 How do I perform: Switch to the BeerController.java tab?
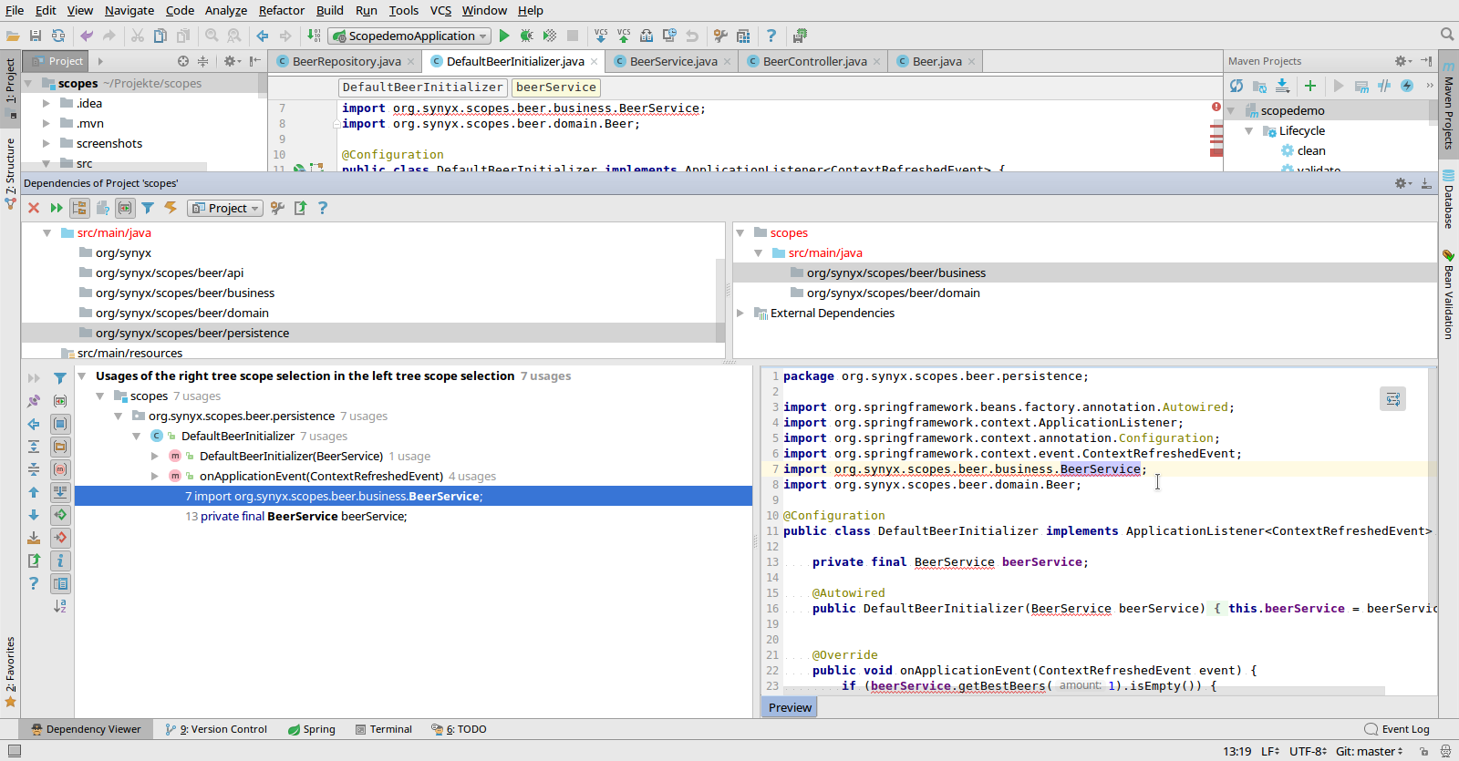[814, 61]
